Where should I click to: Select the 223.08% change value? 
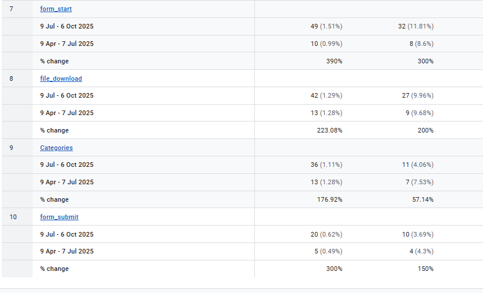(x=329, y=130)
